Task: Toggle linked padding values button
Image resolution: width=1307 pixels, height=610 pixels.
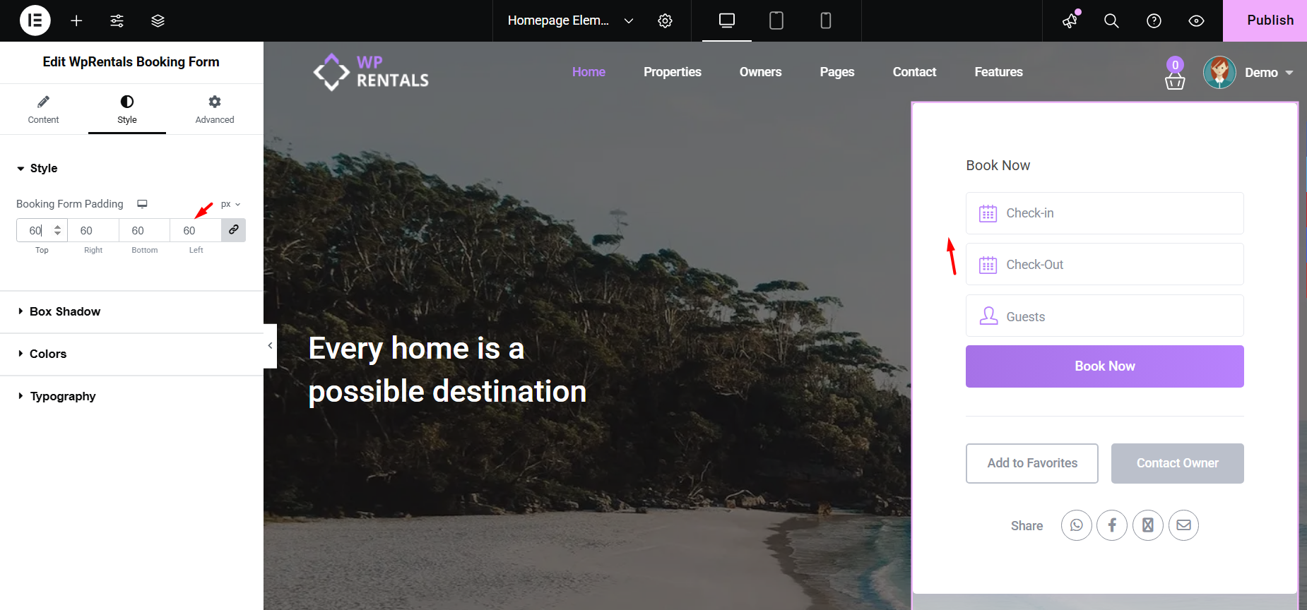Action: point(233,230)
